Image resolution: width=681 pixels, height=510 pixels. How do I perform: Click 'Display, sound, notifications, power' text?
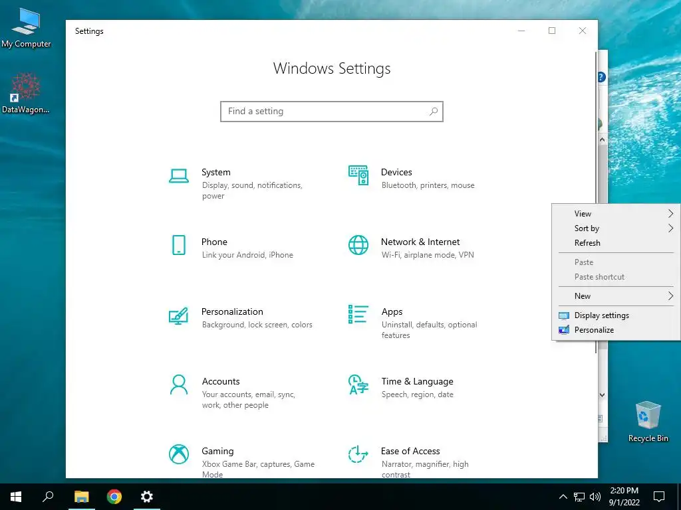[252, 191]
